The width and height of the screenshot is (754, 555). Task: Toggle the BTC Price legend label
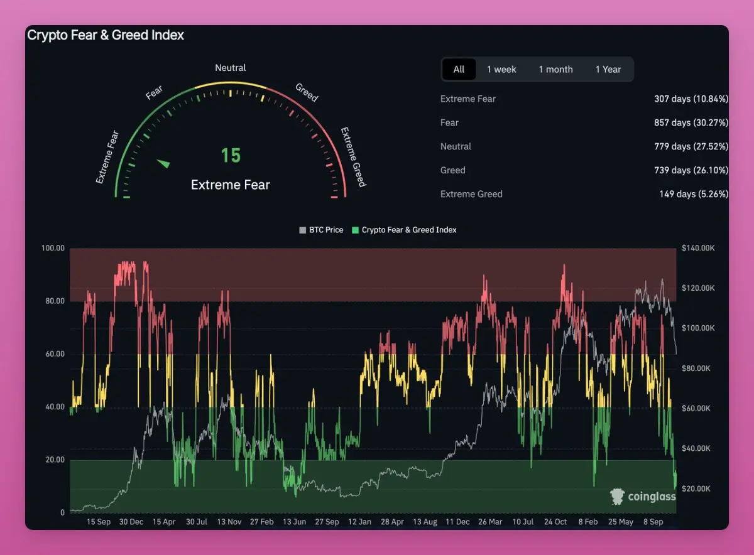[326, 230]
